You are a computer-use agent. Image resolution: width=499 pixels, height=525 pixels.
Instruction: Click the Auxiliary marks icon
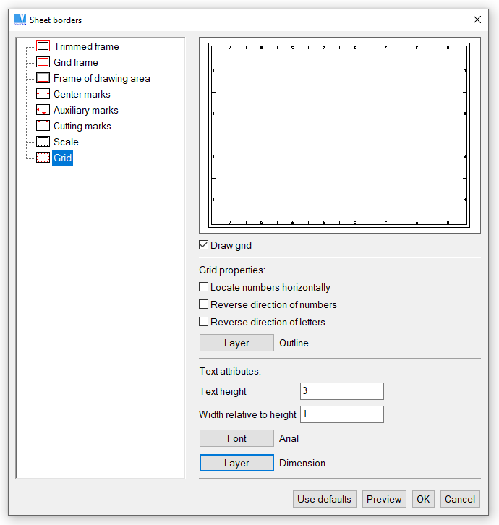[43, 110]
